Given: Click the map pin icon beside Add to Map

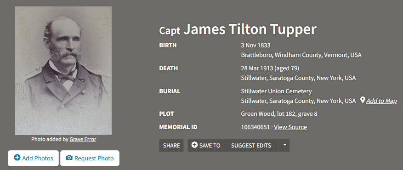Looking at the screenshot, I should (363, 100).
